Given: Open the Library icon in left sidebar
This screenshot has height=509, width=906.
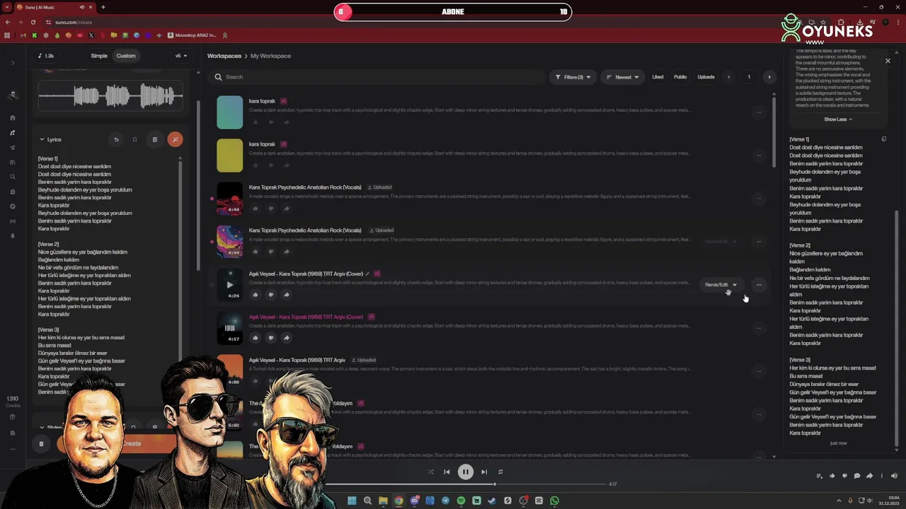Looking at the screenshot, I should click(12, 163).
